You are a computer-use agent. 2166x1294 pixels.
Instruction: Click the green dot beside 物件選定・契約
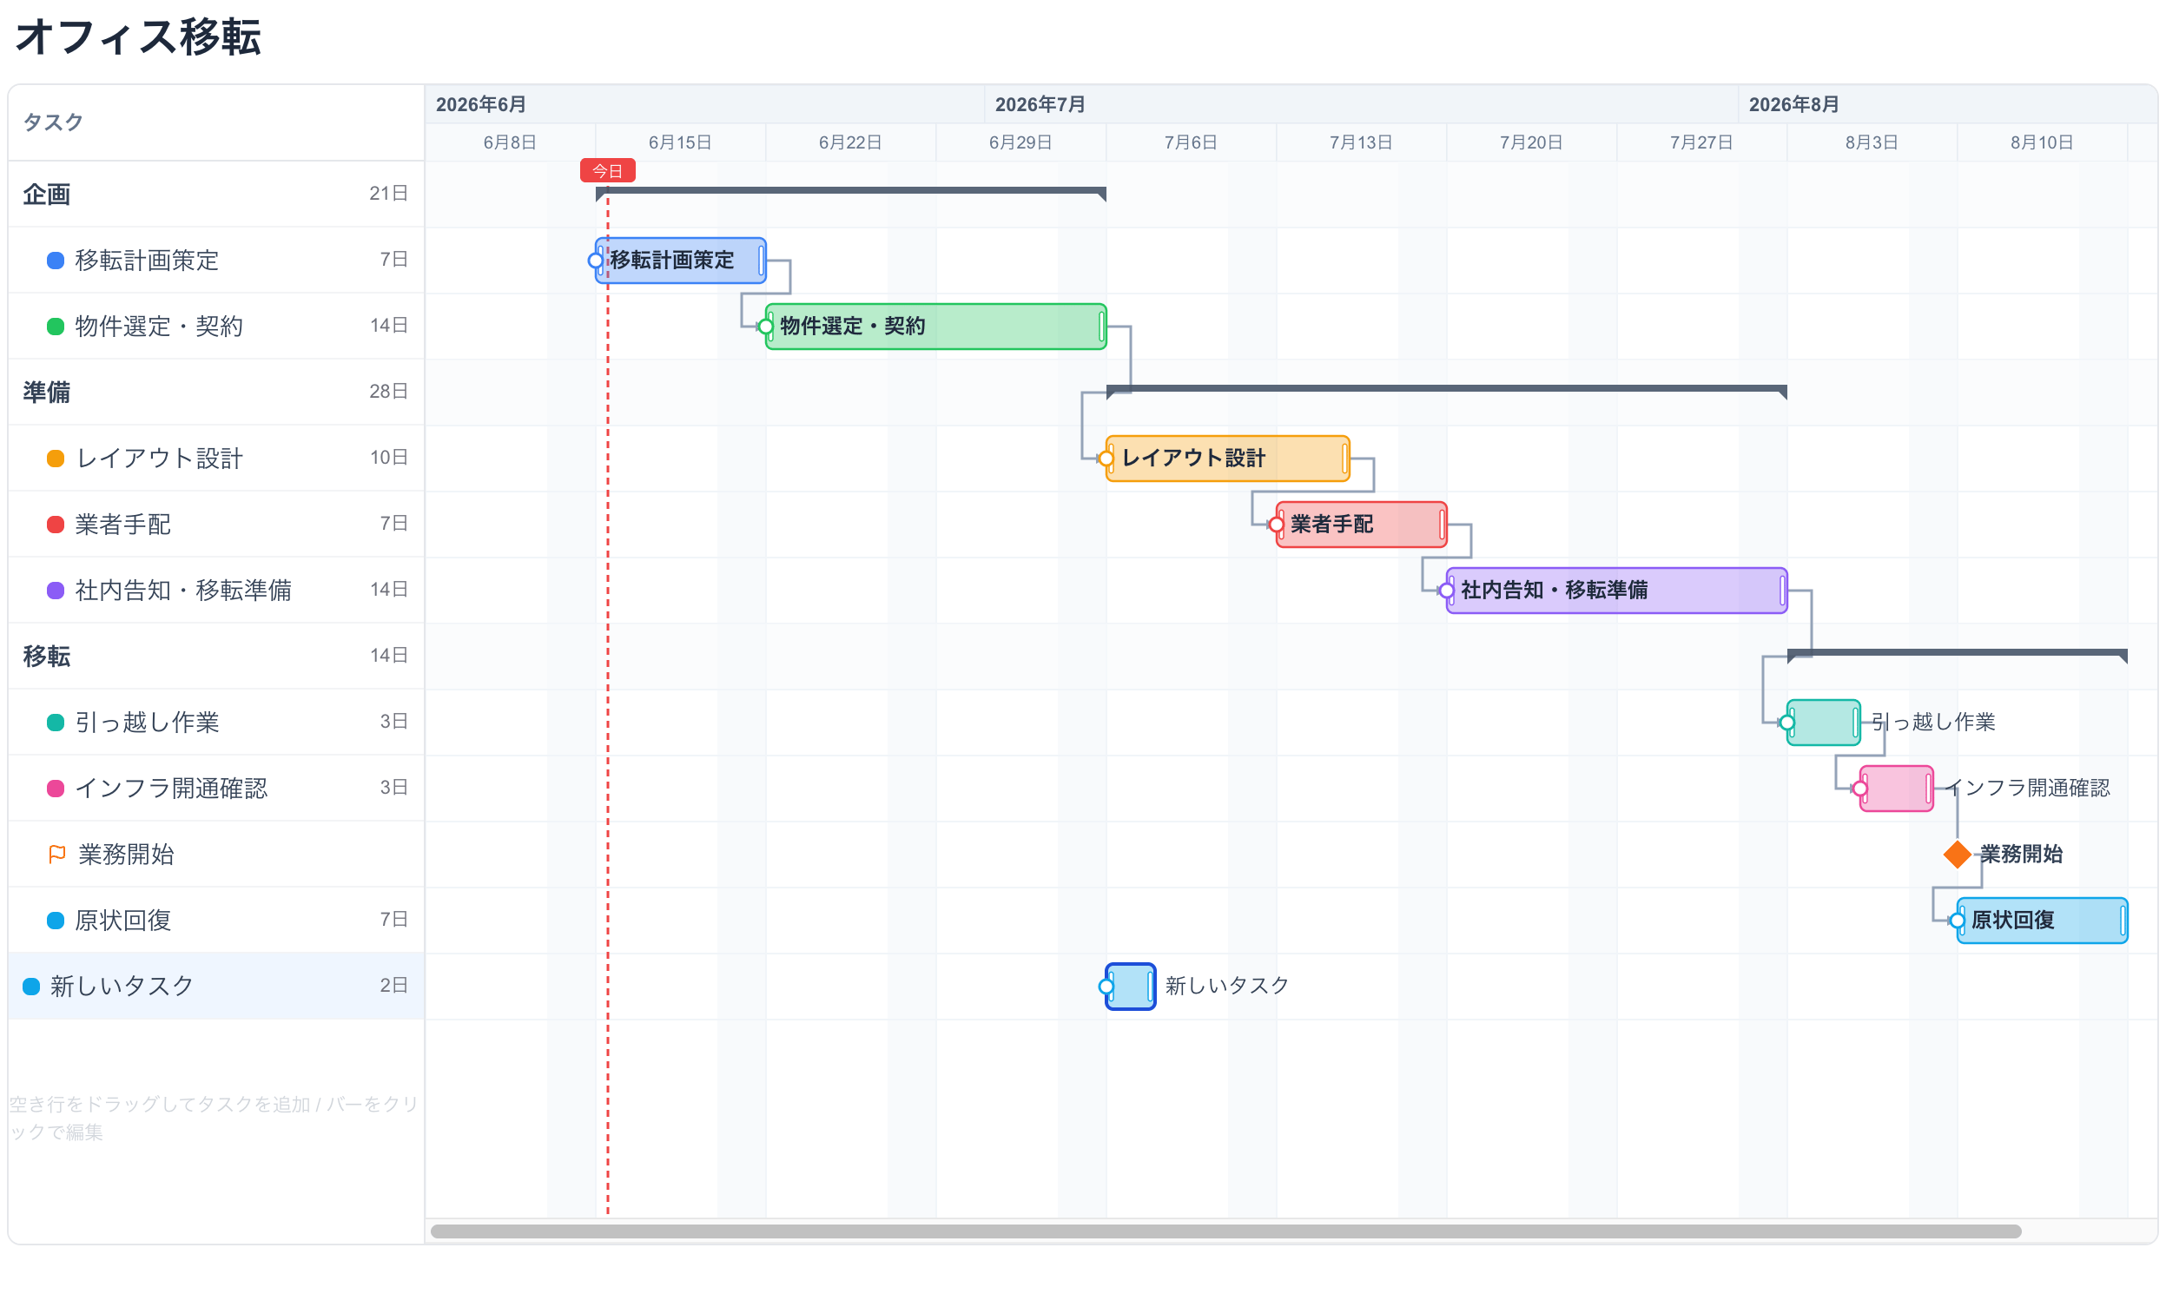(55, 327)
